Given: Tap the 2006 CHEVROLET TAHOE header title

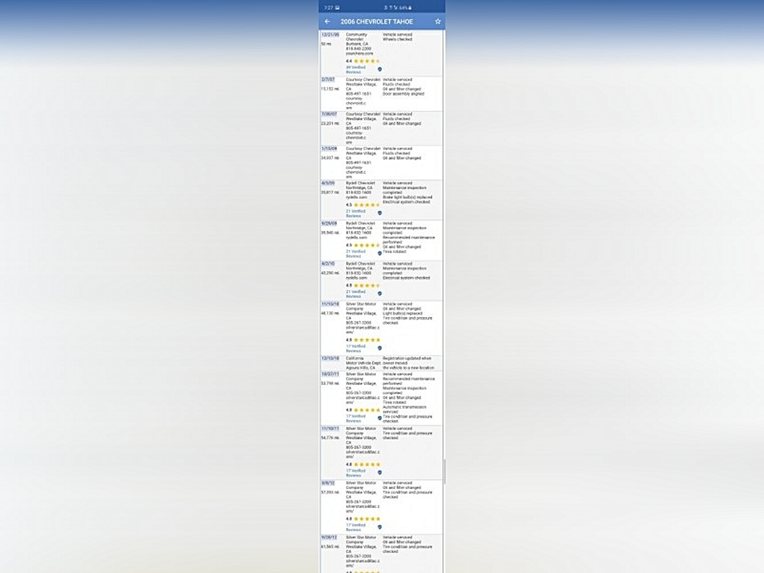Looking at the screenshot, I should (377, 21).
